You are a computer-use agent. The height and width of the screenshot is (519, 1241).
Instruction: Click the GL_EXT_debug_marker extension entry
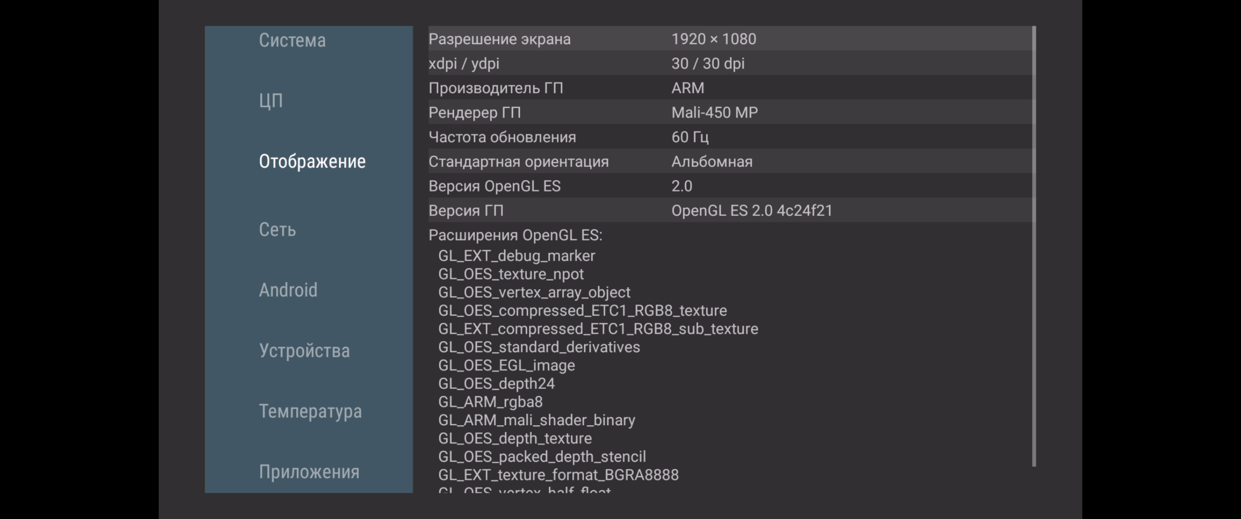point(517,256)
